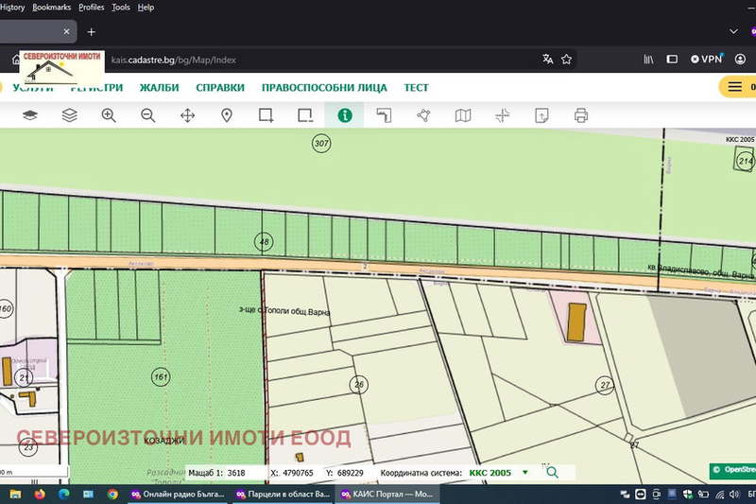This screenshot has height=504, width=756.
Task: Open the Tools browser menu
Action: 121,8
